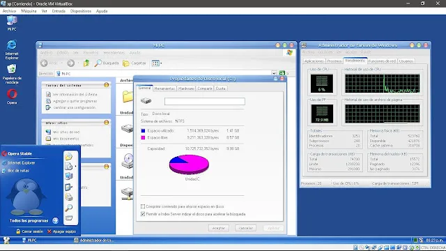Screen dimensions: 446x251
Task: Click the run icon at bottom of start menu strip
Action: point(68,218)
